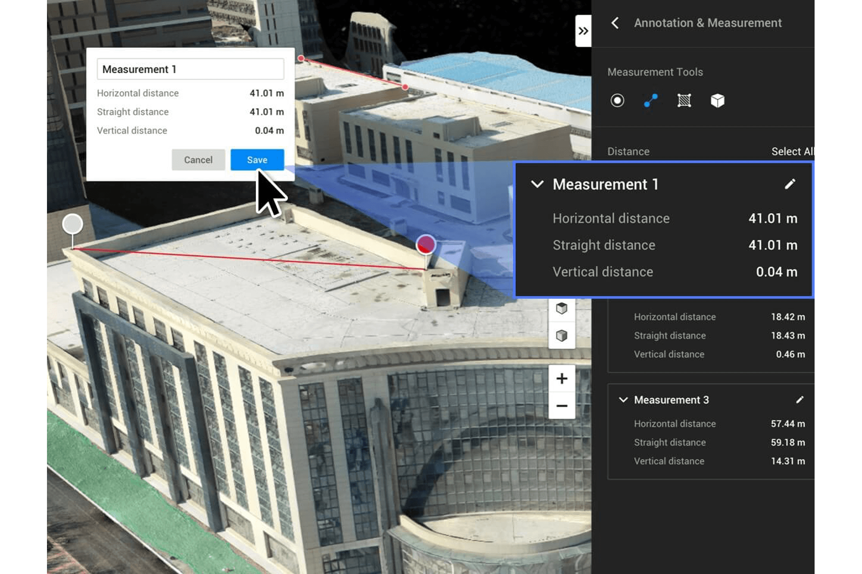Edit Measurement 3 with pencil icon

(x=800, y=400)
